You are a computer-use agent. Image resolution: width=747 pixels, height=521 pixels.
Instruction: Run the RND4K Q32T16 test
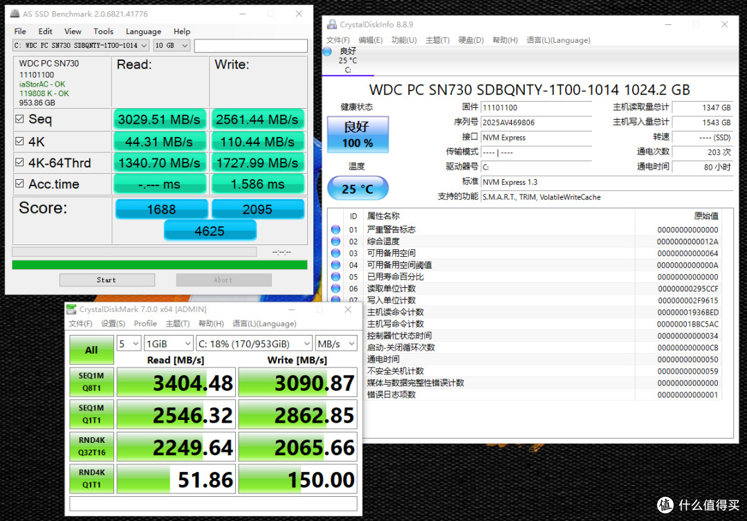91,446
